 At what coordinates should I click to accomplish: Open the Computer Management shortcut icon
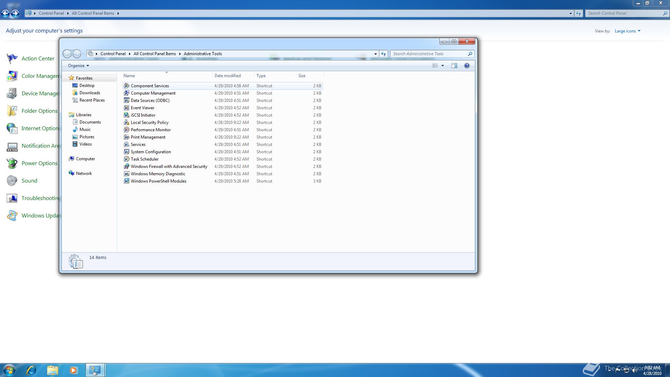[x=126, y=93]
